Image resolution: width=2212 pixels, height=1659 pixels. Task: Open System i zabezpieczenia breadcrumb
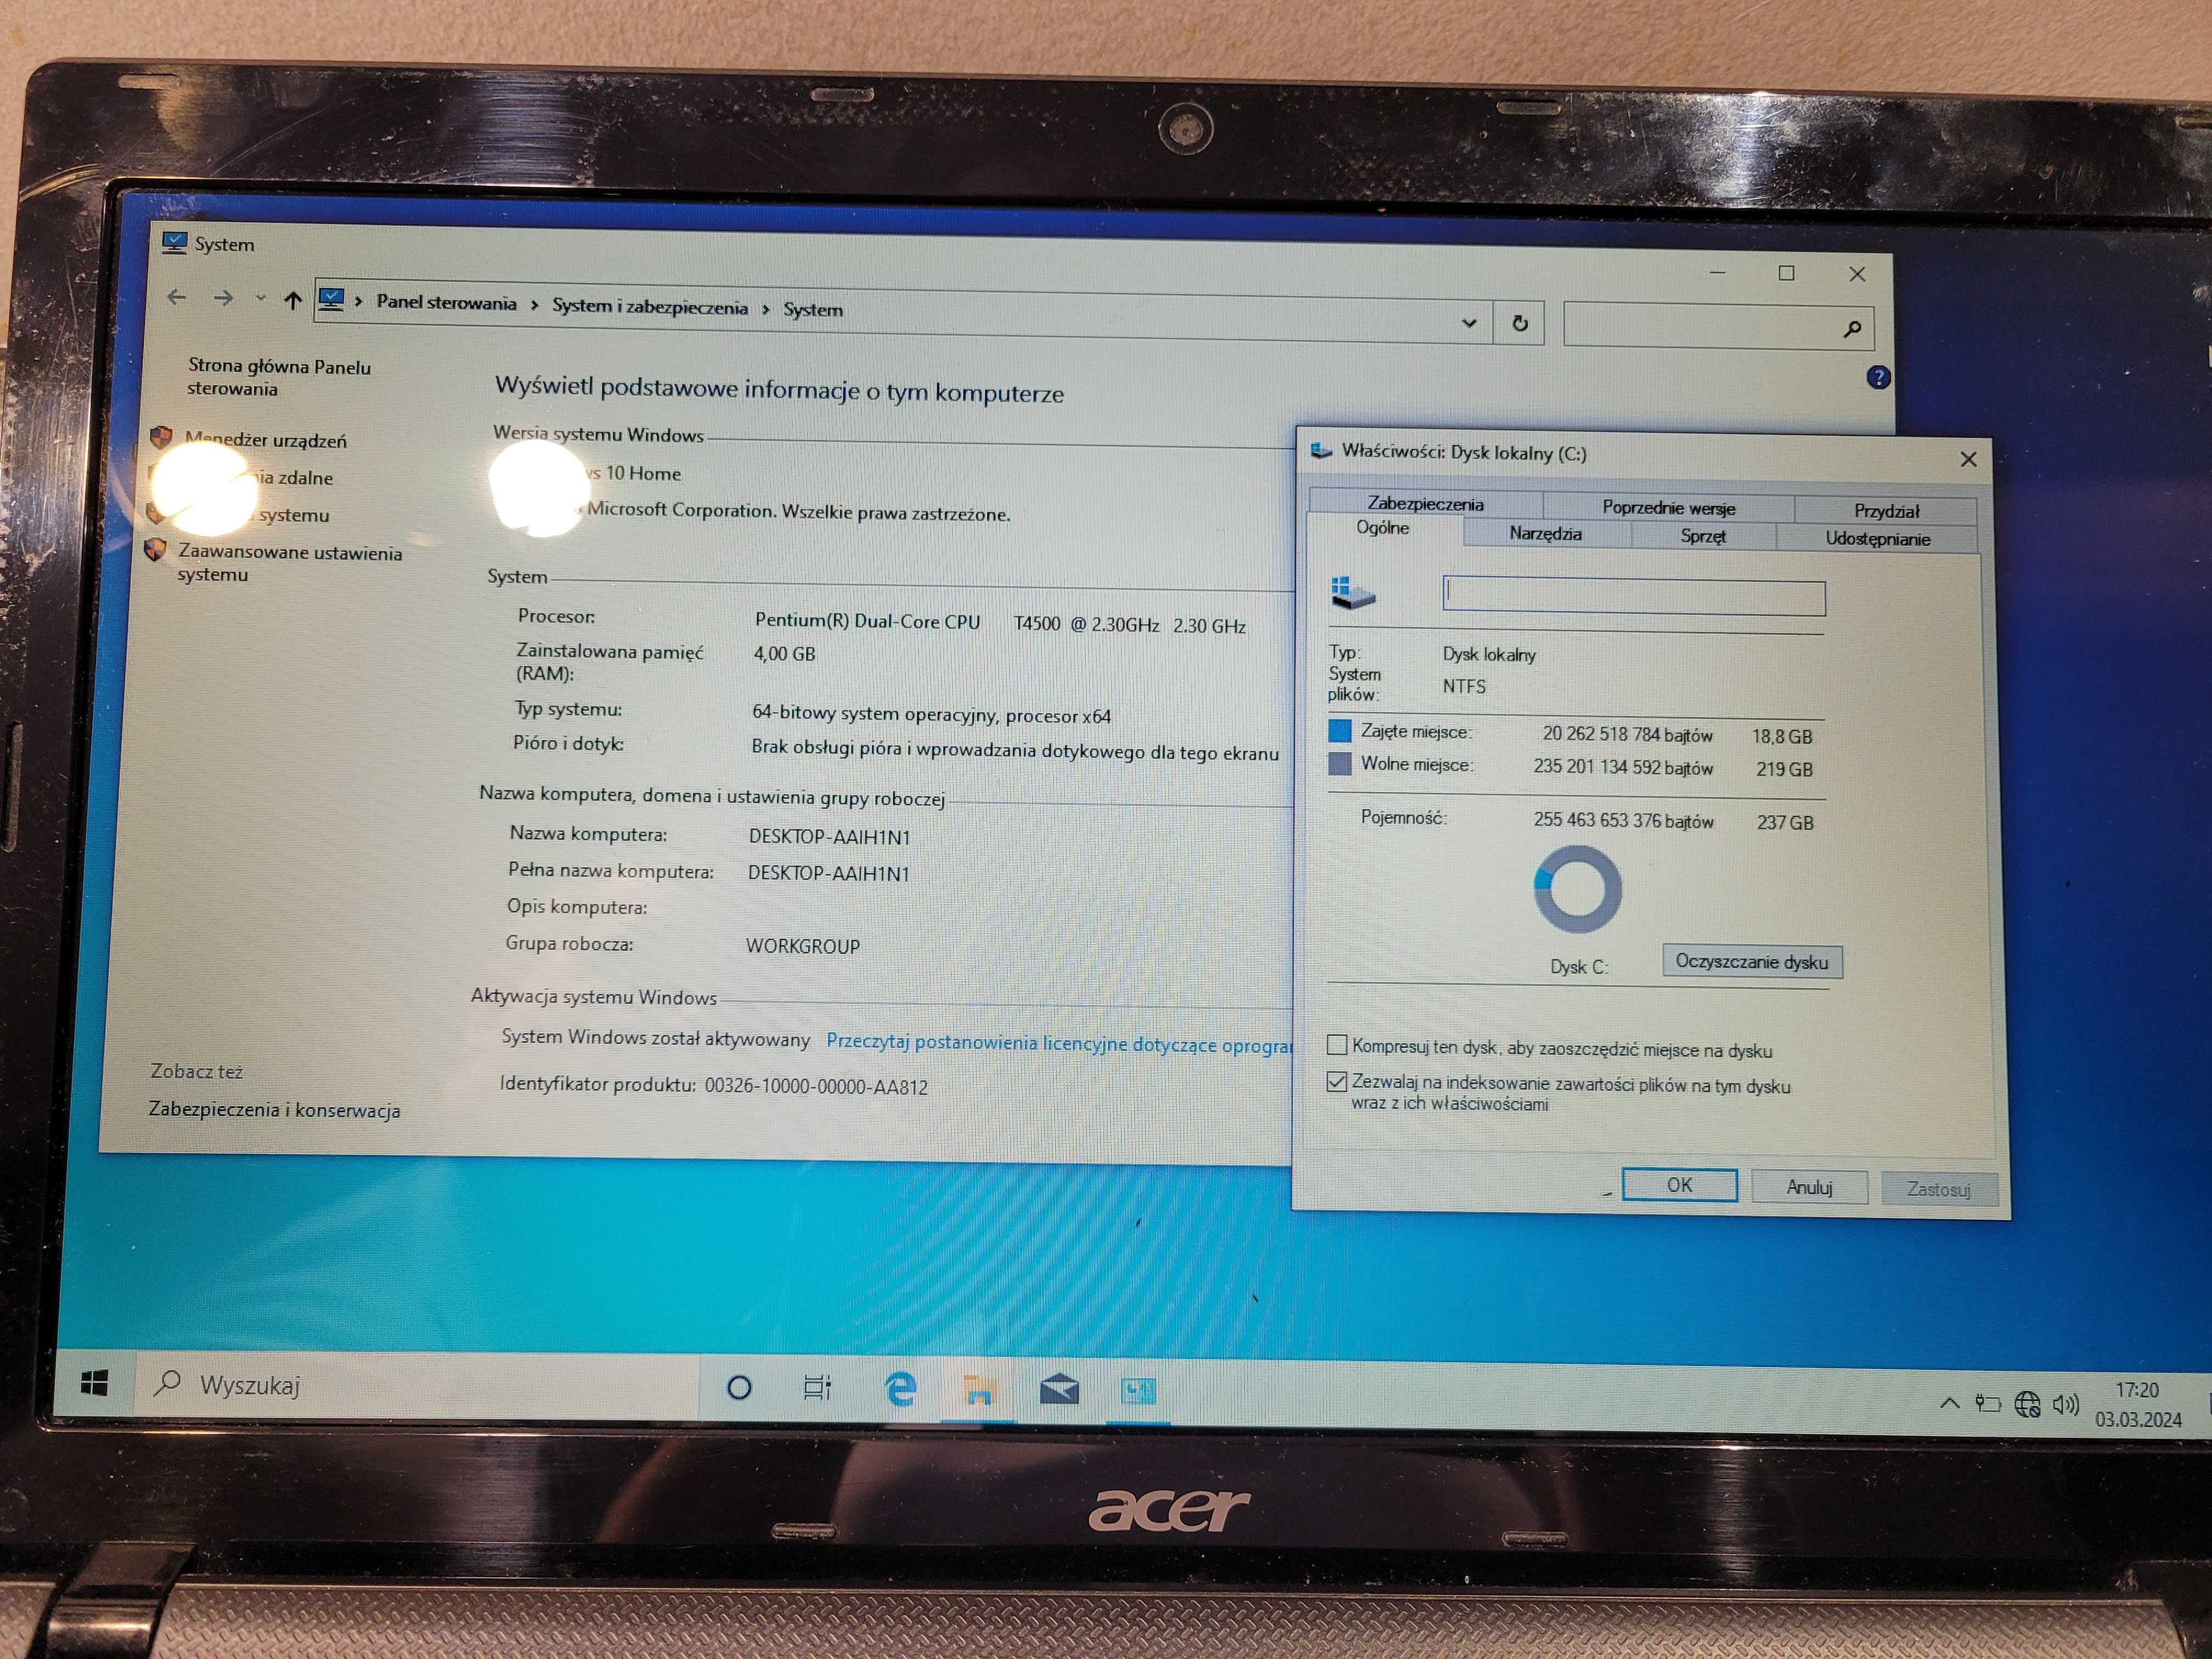[x=649, y=307]
